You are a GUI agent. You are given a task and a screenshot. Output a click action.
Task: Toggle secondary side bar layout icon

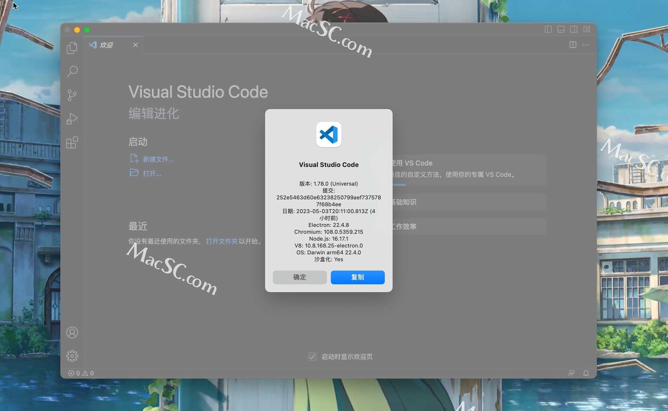(574, 30)
